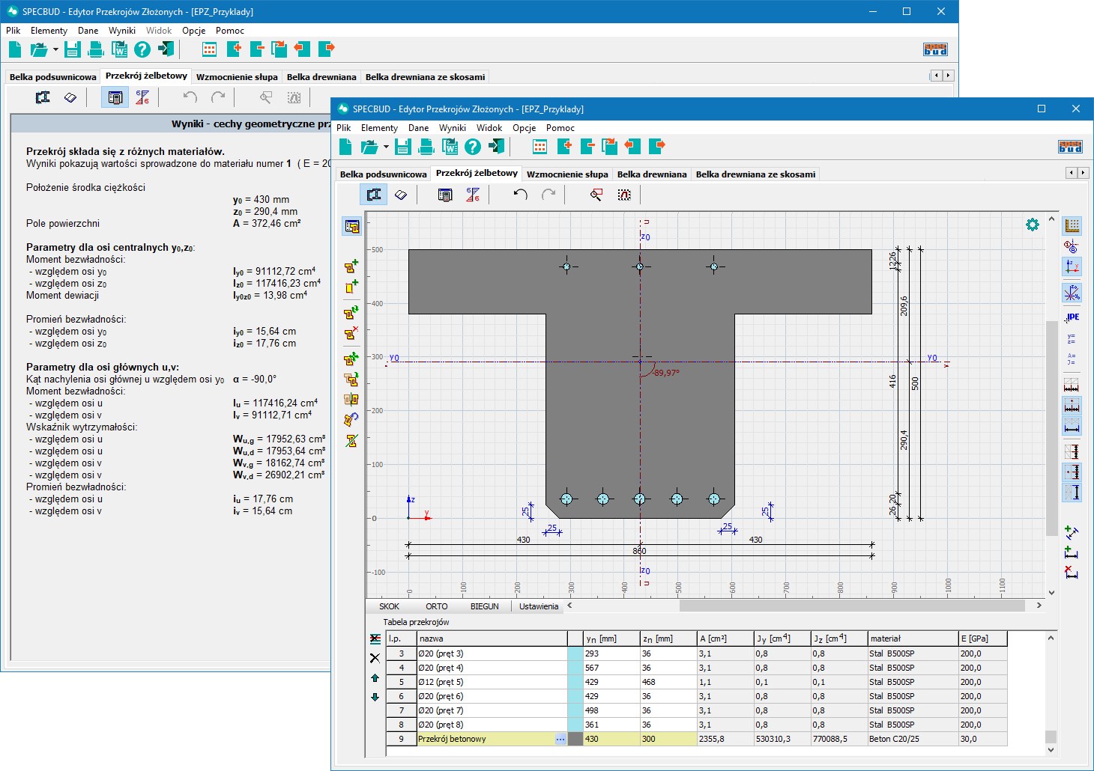1094x771 pixels.
Task: Switch to the Wzmocnienie słupa tab
Action: [x=567, y=174]
